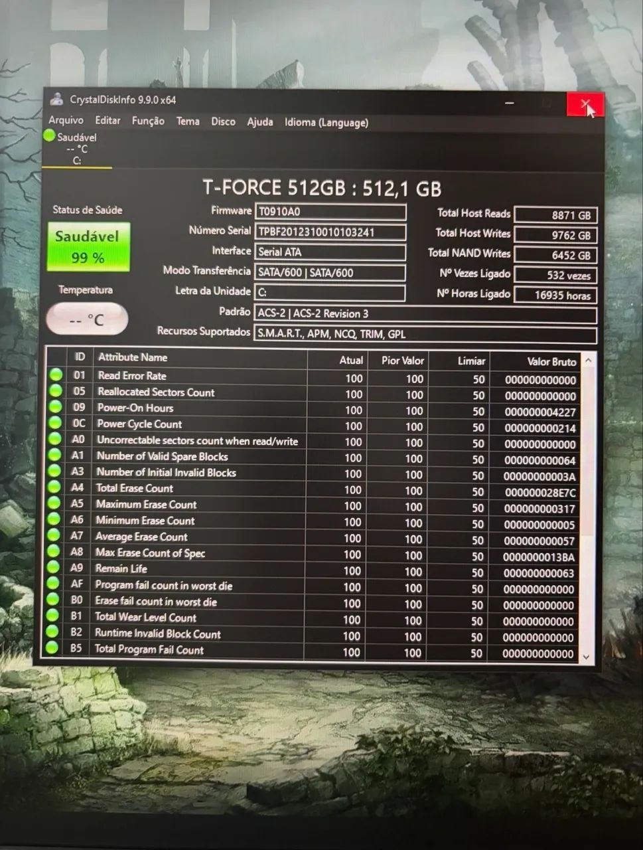Screen dimensions: 643x850
Task: Click the Total Host Reads value 8871 GB
Action: 556,215
